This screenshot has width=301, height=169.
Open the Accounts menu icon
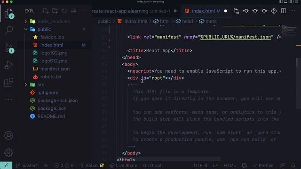(8, 136)
